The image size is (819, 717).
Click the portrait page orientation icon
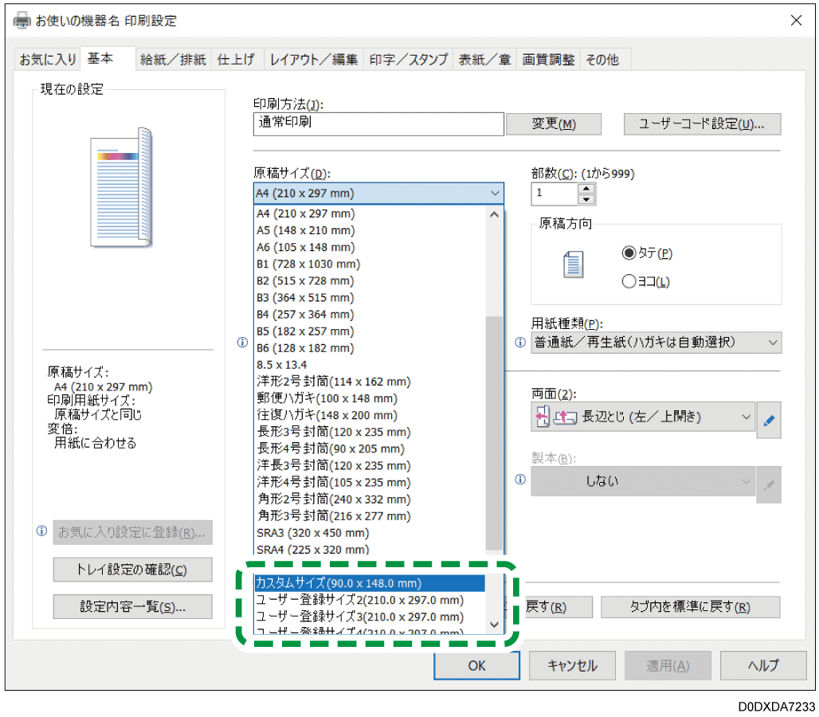pos(573,264)
